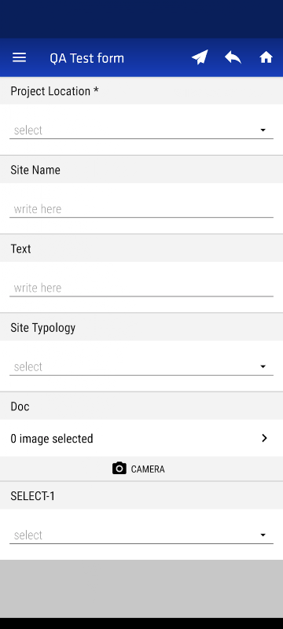Tap the Site Typology section header

(x=141, y=328)
